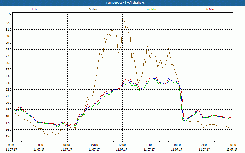Click the 25,0 y-axis value

9,69
